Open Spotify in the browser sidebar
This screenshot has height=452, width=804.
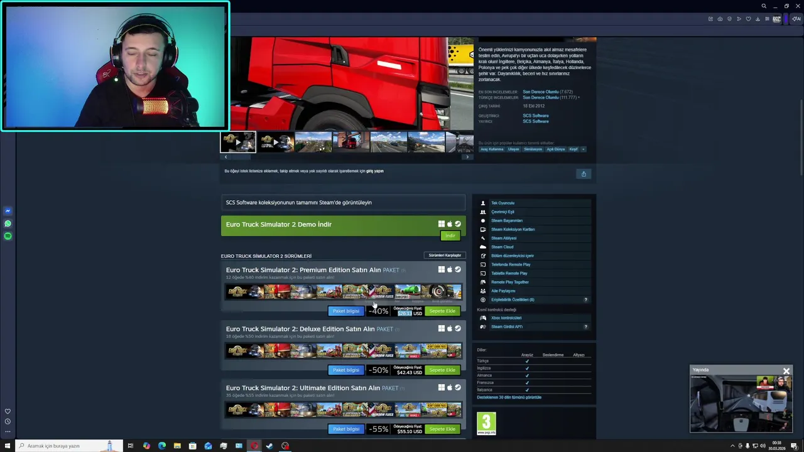(x=8, y=236)
